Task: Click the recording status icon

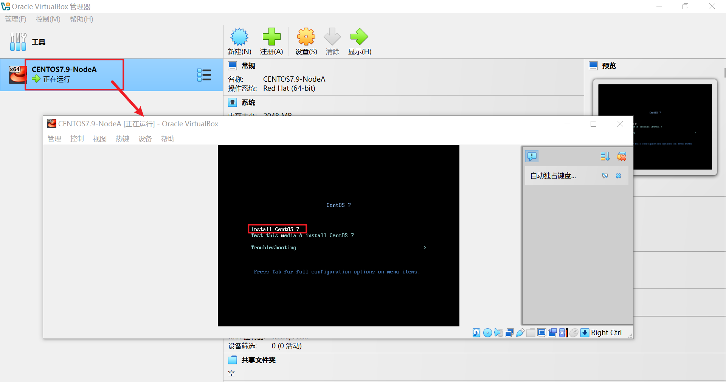Action: coord(552,332)
